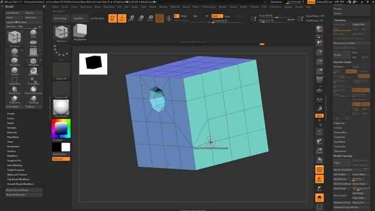Image resolution: width=375 pixels, height=211 pixels.
Task: Click the Zoom canvas icon
Action: [319, 52]
